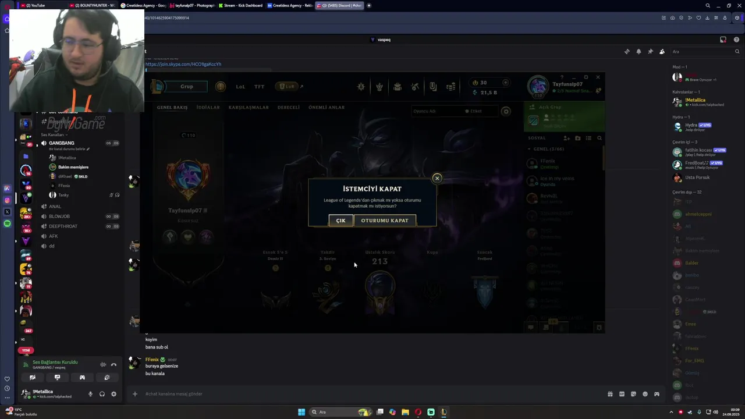Open the Discord inbox icon
745x419 pixels.
point(723,40)
